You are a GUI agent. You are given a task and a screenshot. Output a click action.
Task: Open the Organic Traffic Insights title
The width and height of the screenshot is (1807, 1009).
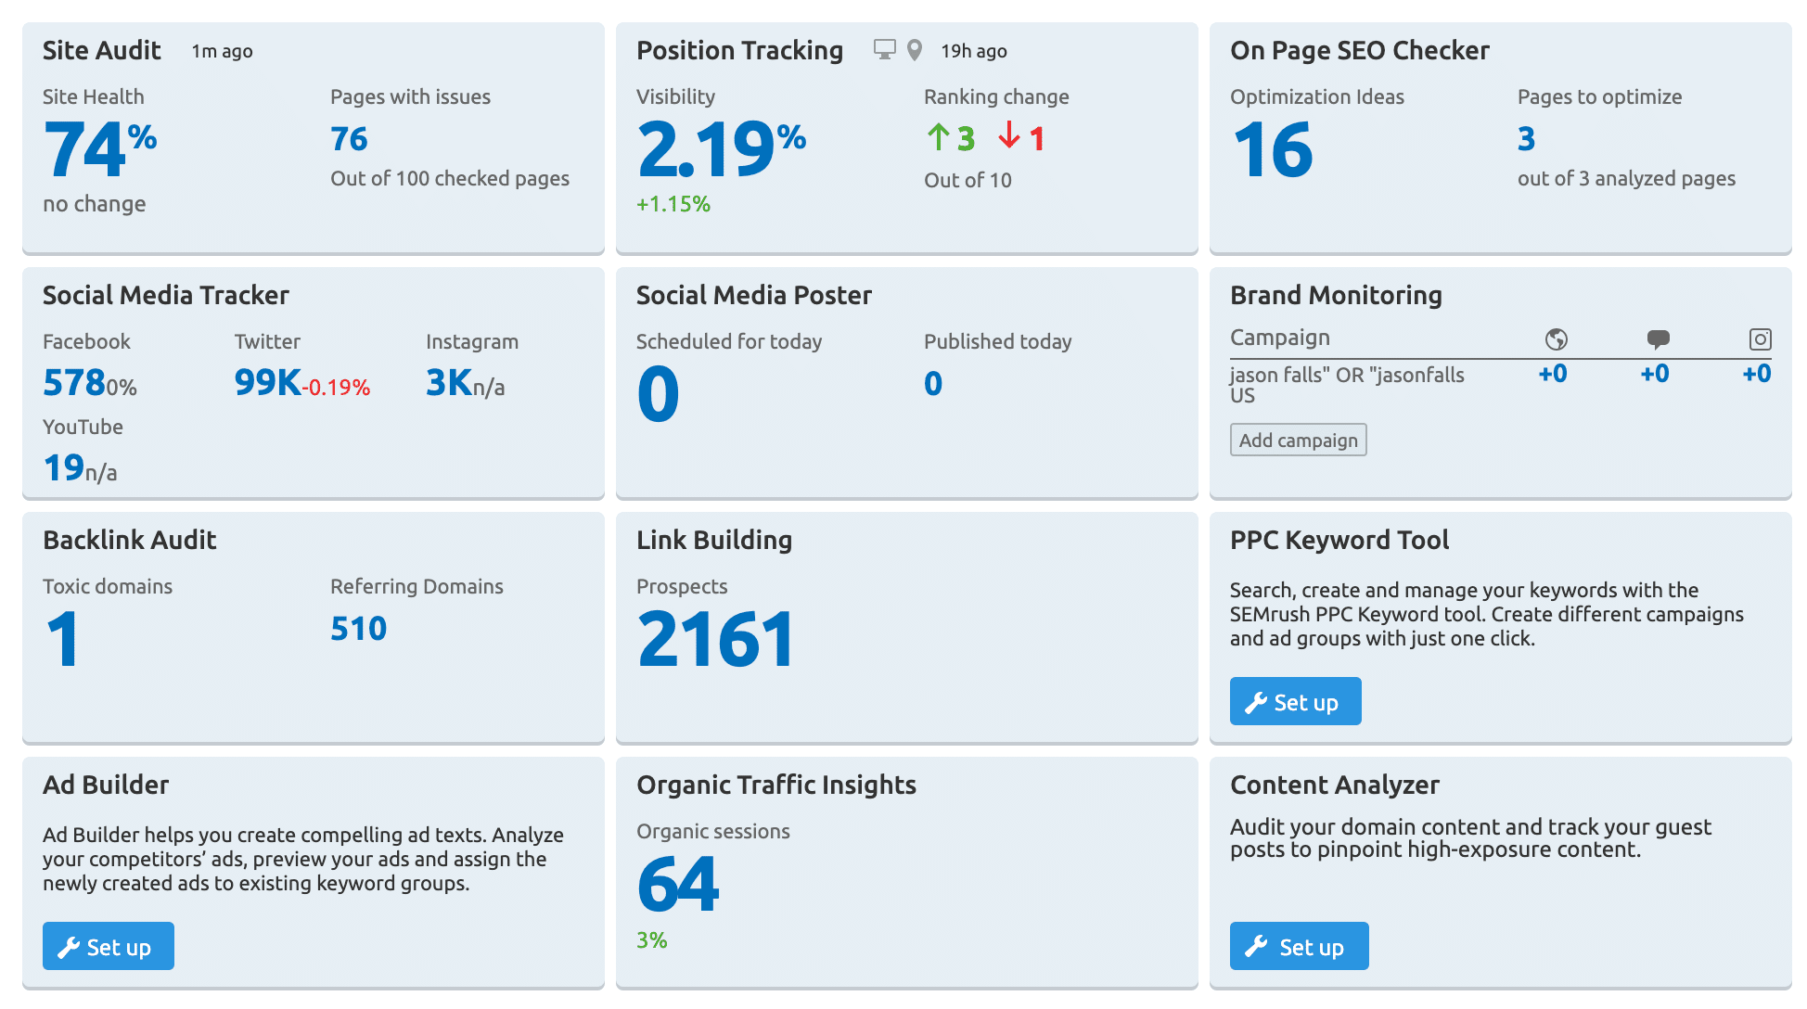pyautogui.click(x=776, y=785)
